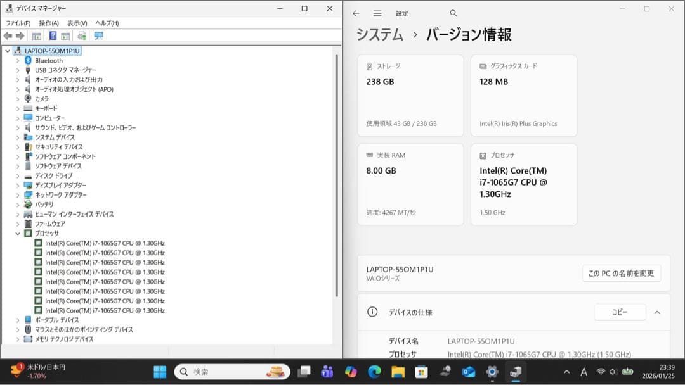Click the search icon in Settings title bar

click(453, 13)
